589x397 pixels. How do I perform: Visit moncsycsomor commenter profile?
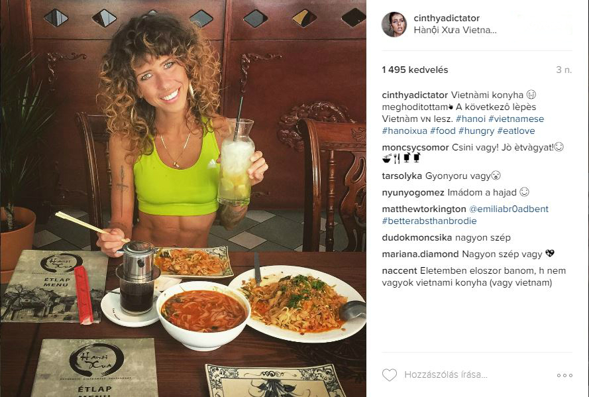click(415, 147)
